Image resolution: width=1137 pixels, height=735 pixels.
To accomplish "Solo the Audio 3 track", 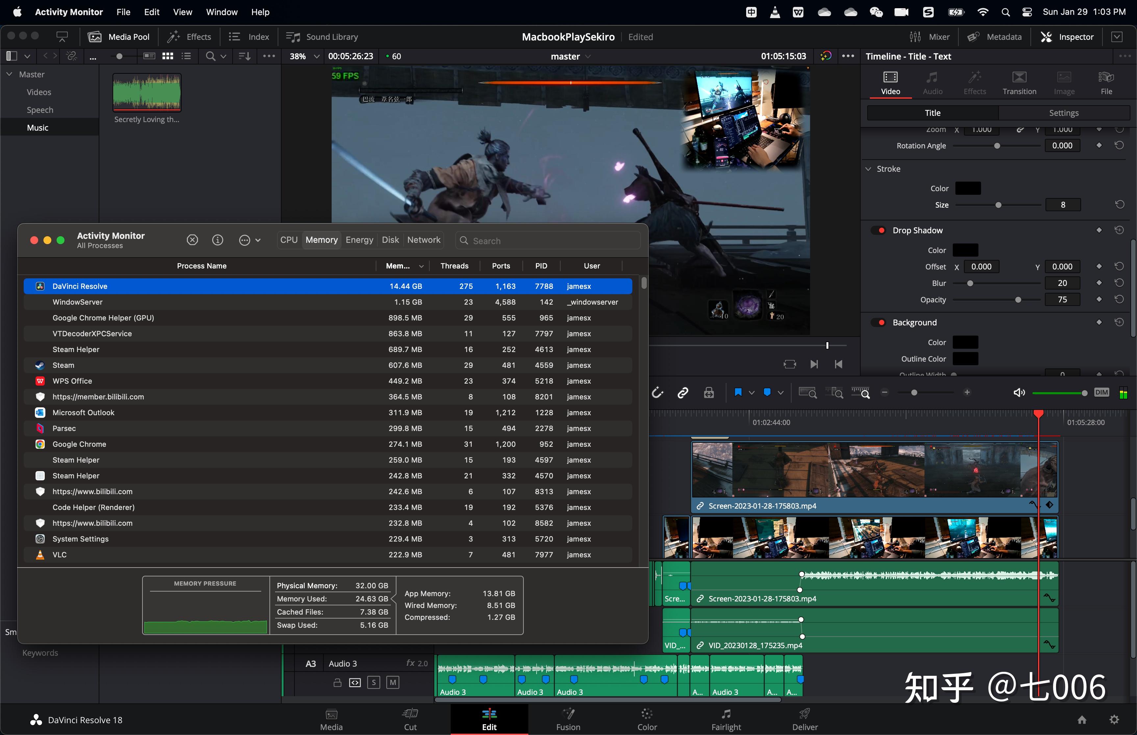I will tap(374, 682).
